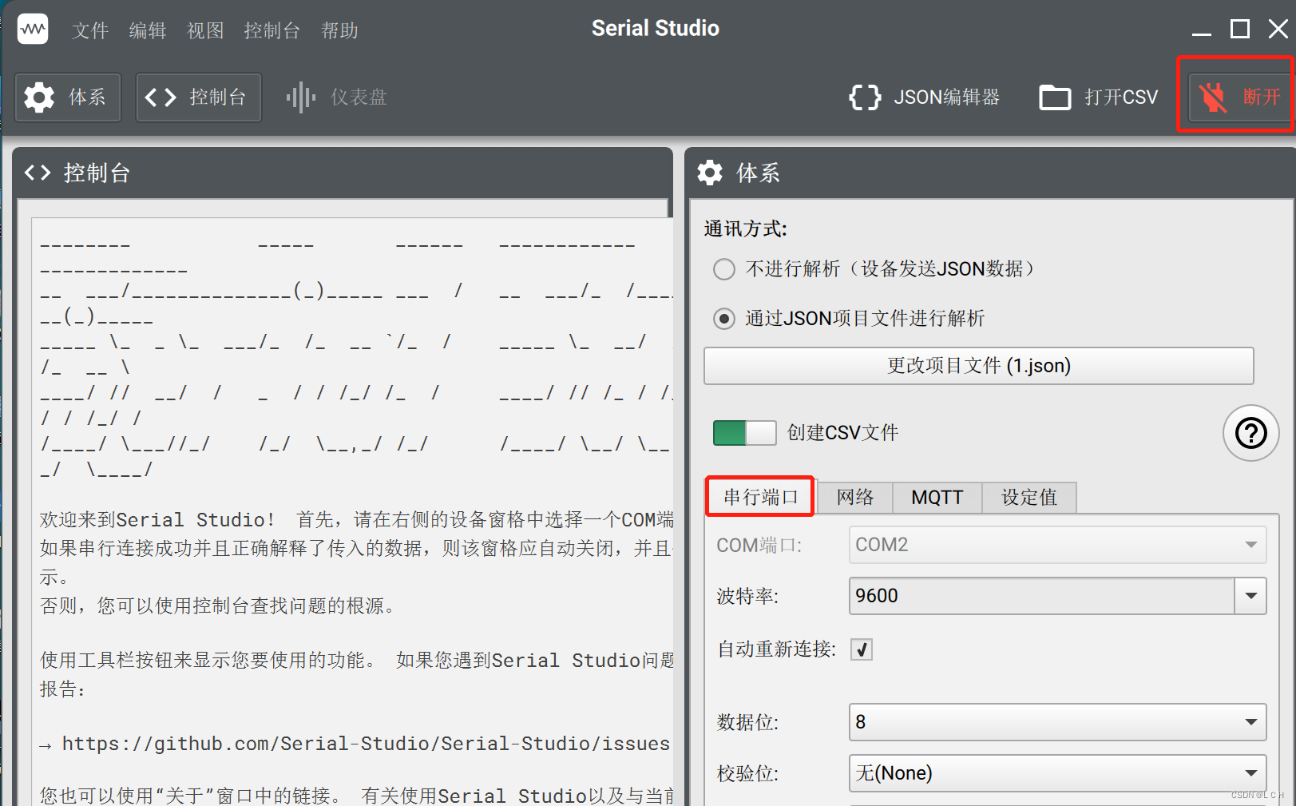Screen dimensions: 1296x806
Task: Uncheck the 自动重新连接 checkbox
Action: (x=862, y=649)
